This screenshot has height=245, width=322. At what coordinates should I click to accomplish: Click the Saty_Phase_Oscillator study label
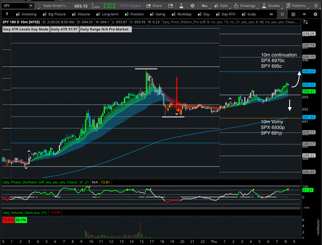[x=40, y=182]
